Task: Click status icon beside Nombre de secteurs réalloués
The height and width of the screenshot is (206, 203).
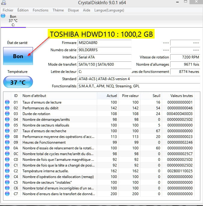Action: pos(7,125)
